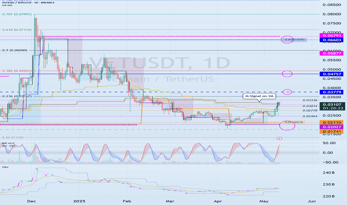Image resolution: width=347 pixels, height=205 pixels.
Task: Click the 0.02464 line value label
Action: pos(310,116)
